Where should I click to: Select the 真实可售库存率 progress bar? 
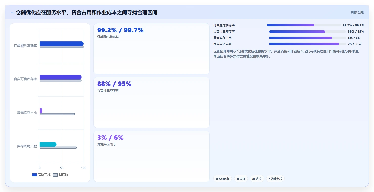[x=308, y=32]
